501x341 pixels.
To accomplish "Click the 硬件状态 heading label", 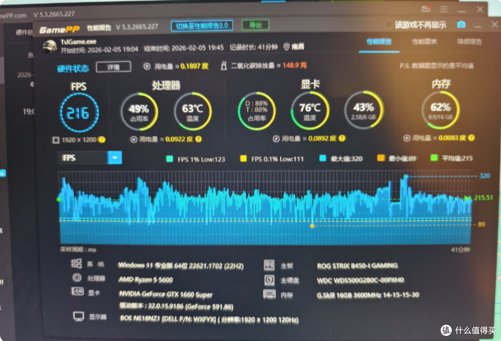I will (73, 68).
